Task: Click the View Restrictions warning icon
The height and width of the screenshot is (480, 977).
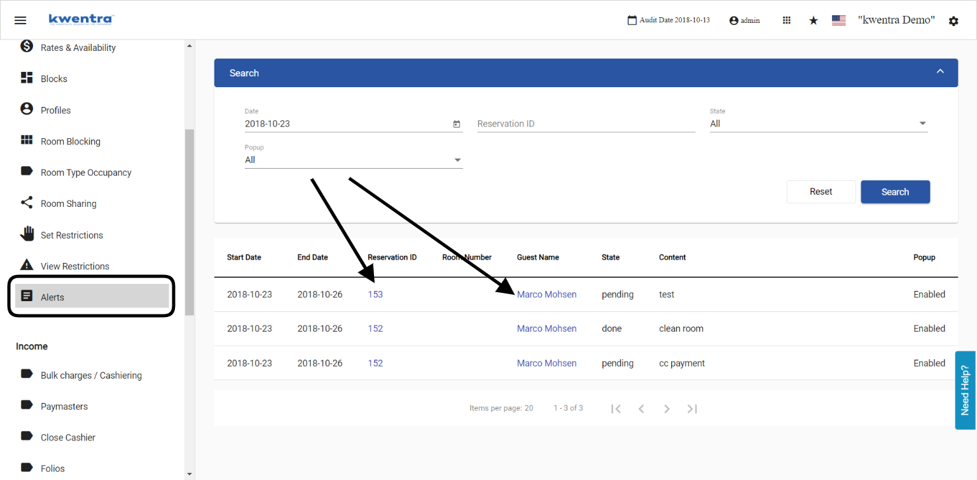Action: (x=27, y=265)
